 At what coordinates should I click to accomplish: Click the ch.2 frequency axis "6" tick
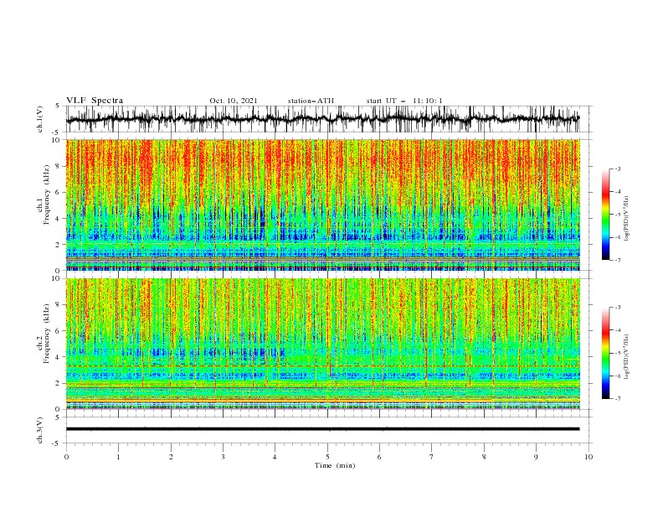coord(59,331)
